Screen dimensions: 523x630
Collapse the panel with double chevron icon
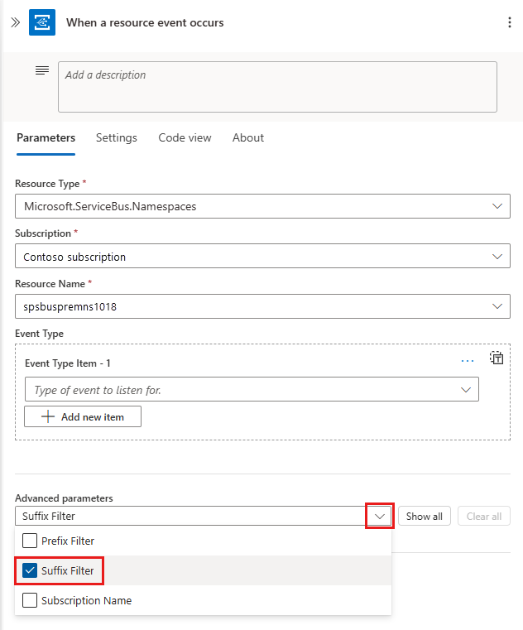[15, 22]
